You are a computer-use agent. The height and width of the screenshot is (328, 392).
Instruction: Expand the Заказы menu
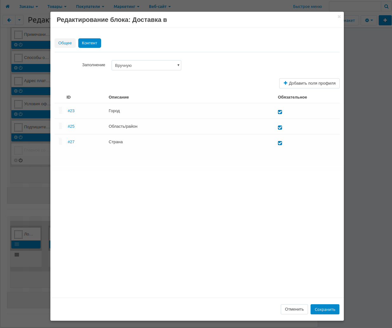(x=29, y=6)
